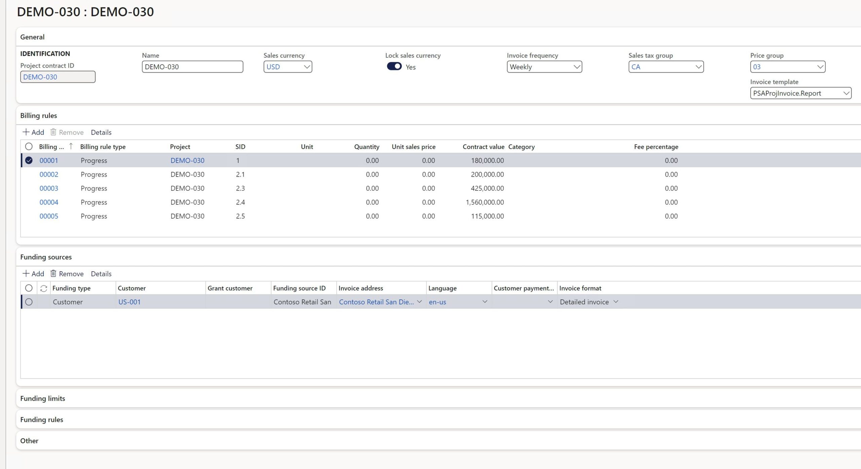Open customer US-001 link
Screen dimensions: 861x469
129,302
